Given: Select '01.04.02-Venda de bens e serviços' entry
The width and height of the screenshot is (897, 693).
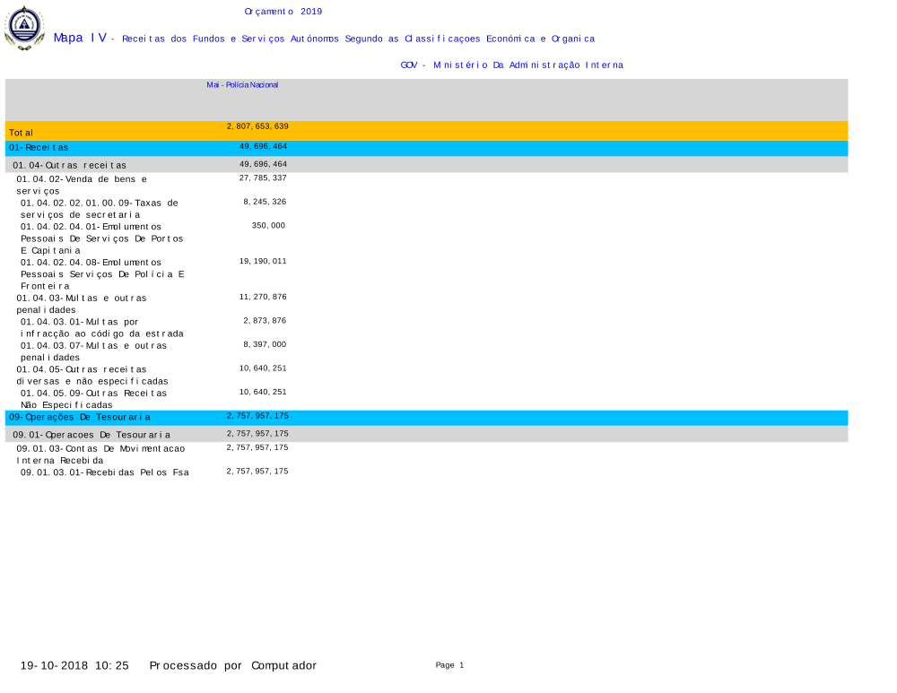Looking at the screenshot, I should click(82, 185).
